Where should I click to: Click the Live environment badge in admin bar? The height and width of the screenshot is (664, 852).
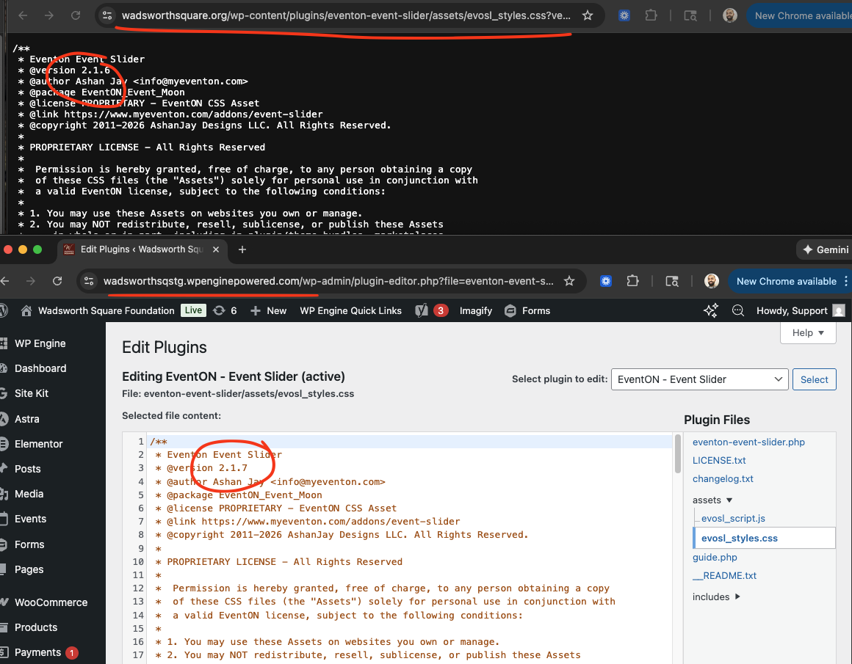tap(193, 310)
